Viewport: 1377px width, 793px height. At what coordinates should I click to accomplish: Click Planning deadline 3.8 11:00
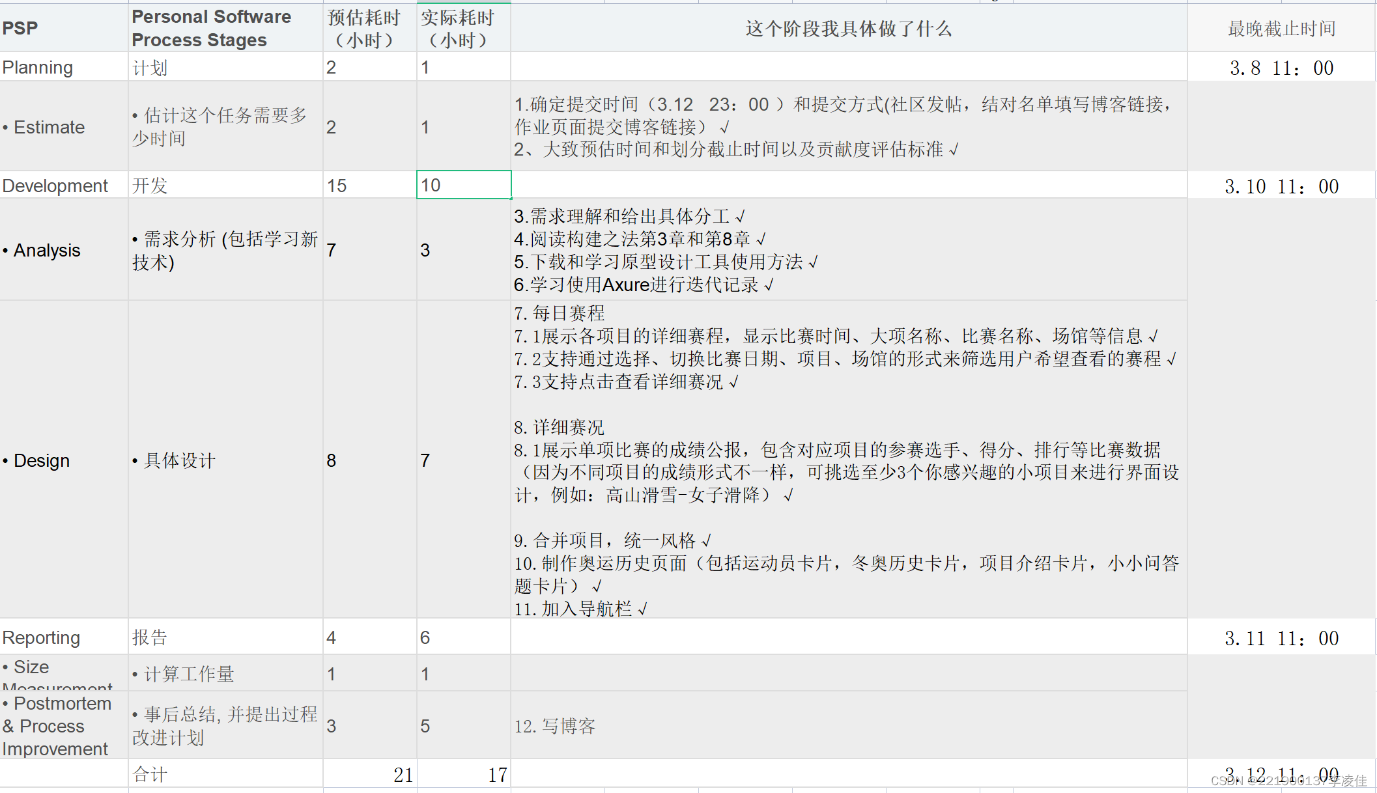(1281, 67)
